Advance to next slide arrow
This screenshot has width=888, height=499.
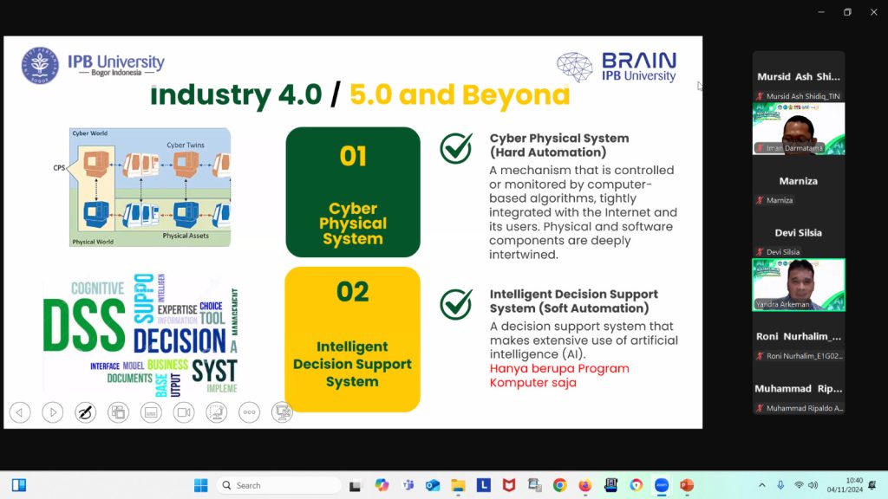tap(53, 412)
